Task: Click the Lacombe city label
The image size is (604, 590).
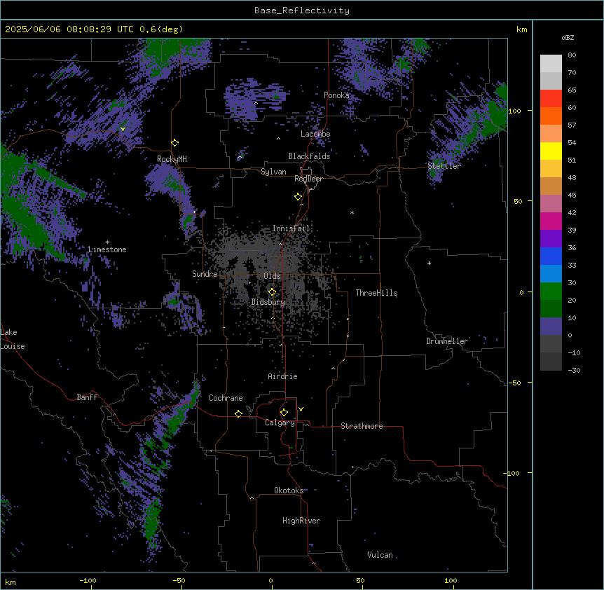Action: pos(315,134)
